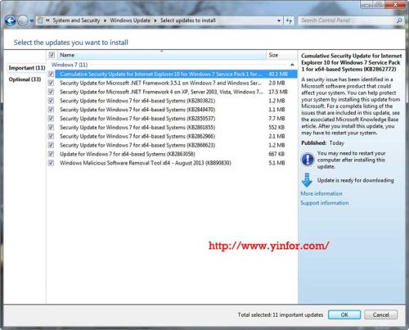
Task: Select the Optional (33) tab
Action: (x=25, y=79)
